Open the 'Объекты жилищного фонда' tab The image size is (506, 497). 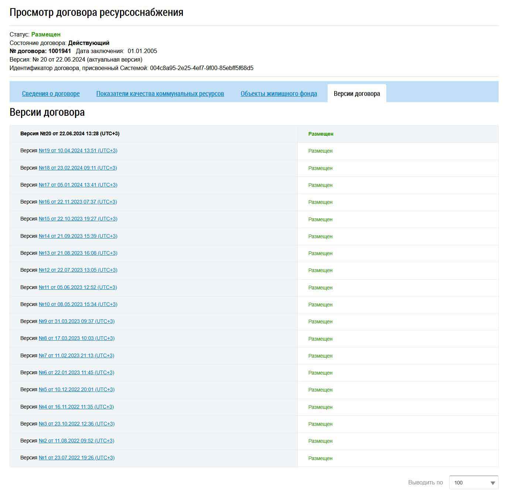[x=278, y=94]
